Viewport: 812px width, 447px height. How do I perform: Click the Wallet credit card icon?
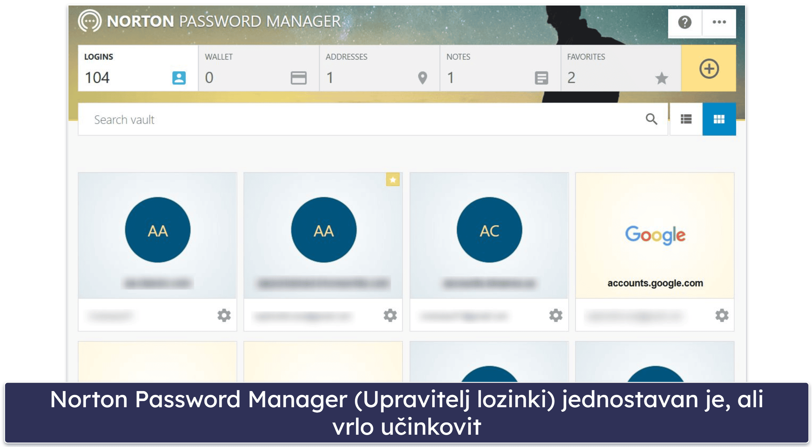click(298, 78)
